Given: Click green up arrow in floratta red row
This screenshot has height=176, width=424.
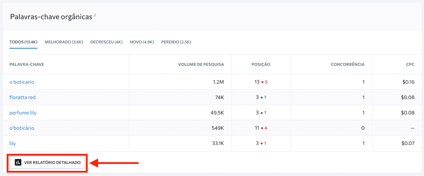Looking at the screenshot, I should (x=262, y=98).
